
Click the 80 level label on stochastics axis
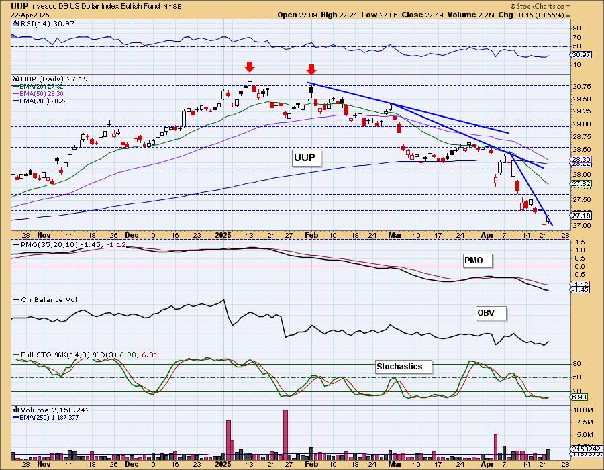pyautogui.click(x=576, y=364)
